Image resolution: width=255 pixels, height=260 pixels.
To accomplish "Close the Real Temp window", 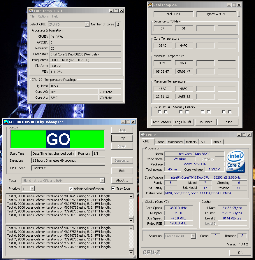I will click(x=239, y=5).
